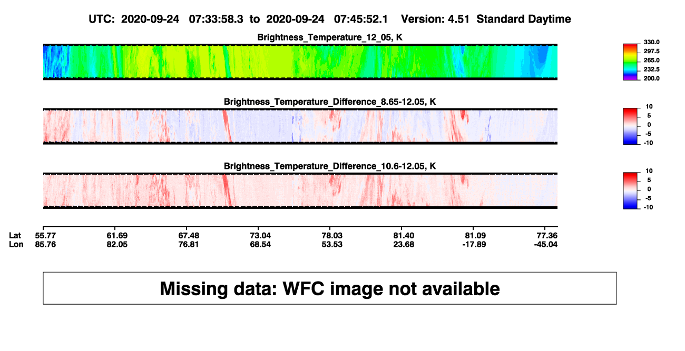
Task: Click the 0 label on the 10.6-12.05 colorbar
Action: (x=649, y=189)
